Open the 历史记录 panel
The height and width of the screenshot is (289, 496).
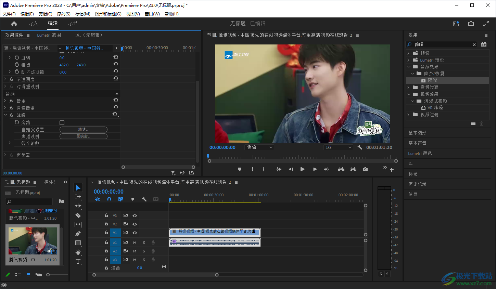tap(417, 184)
